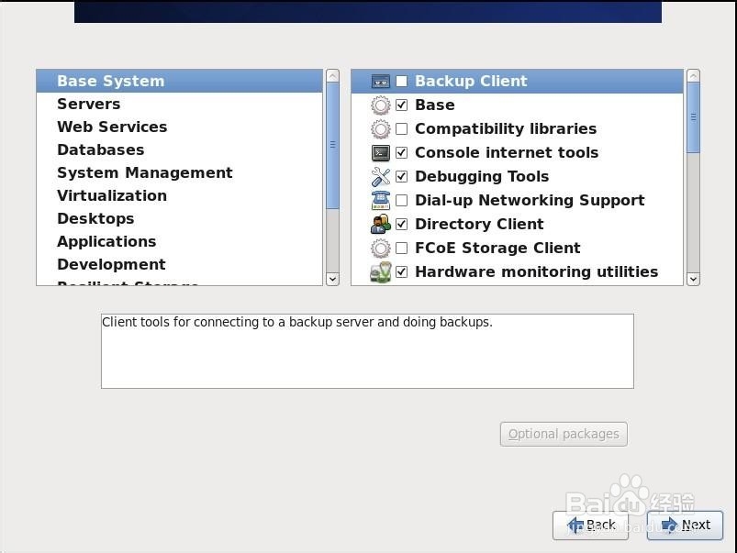
Task: Click the Debugging Tools wrench icon
Action: tap(381, 176)
